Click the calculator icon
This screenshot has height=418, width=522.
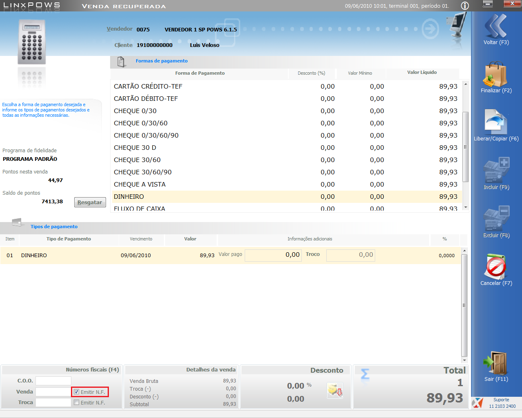click(x=32, y=42)
